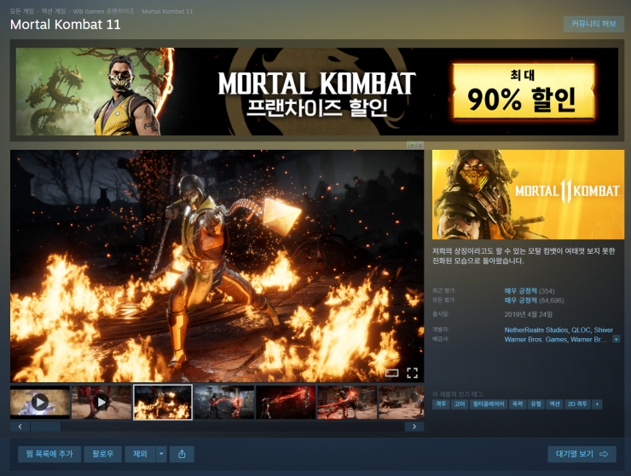
Task: Select the highlighted Scorpion fire screenshot thumbnail
Action: coord(163,402)
